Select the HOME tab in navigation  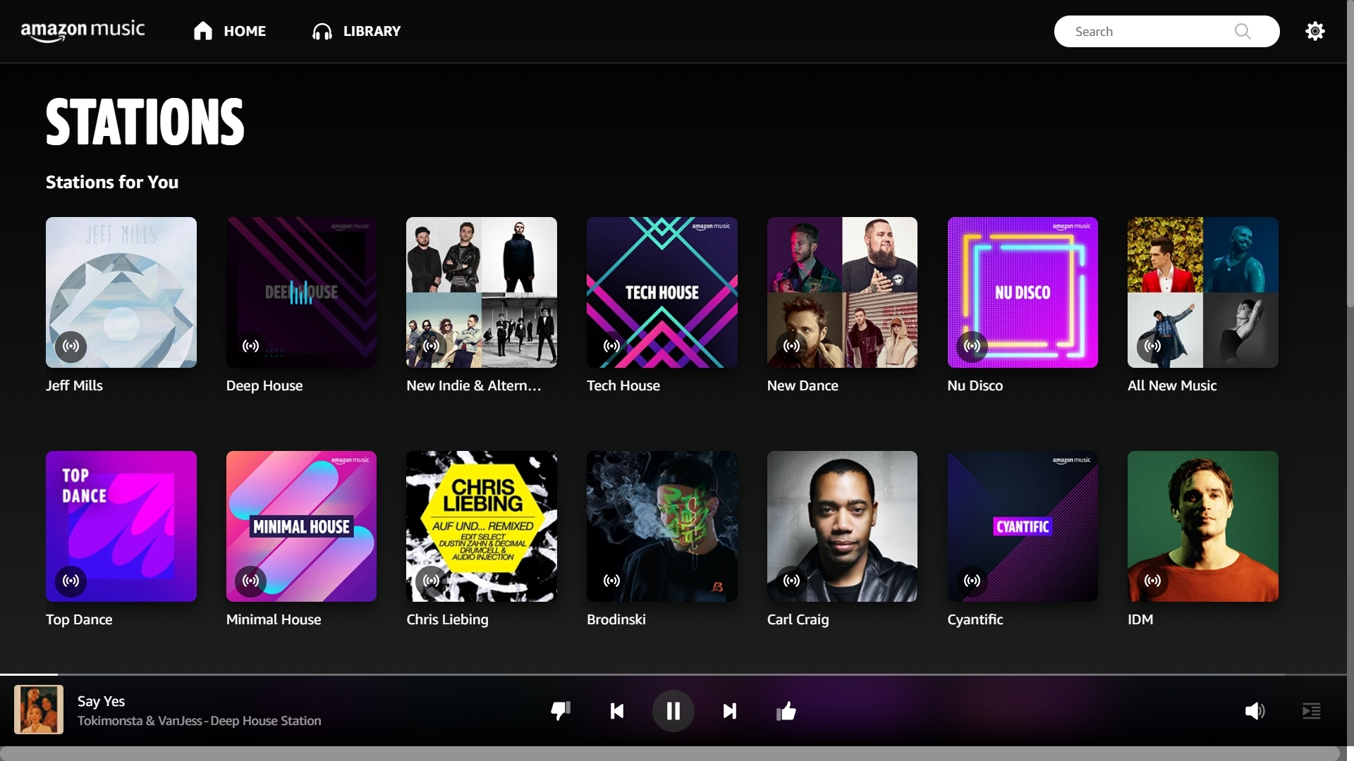[x=228, y=31]
